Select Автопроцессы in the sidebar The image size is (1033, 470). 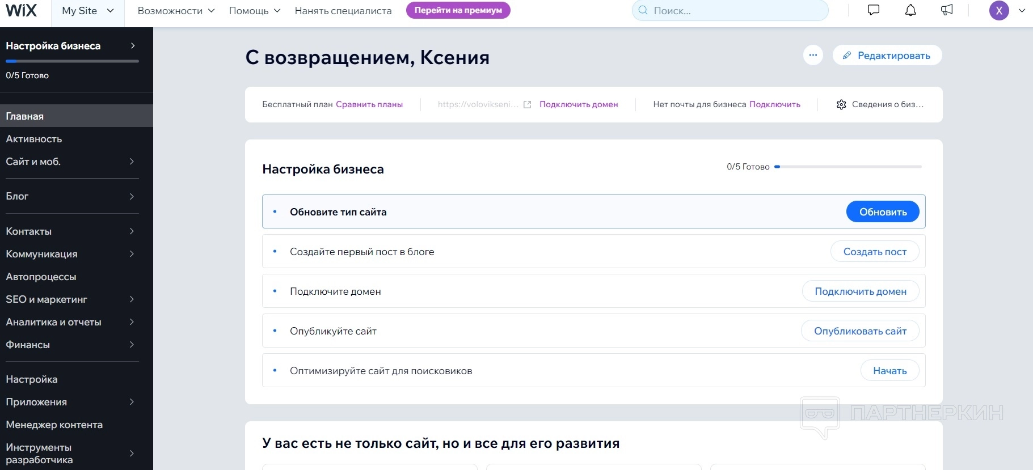point(41,277)
